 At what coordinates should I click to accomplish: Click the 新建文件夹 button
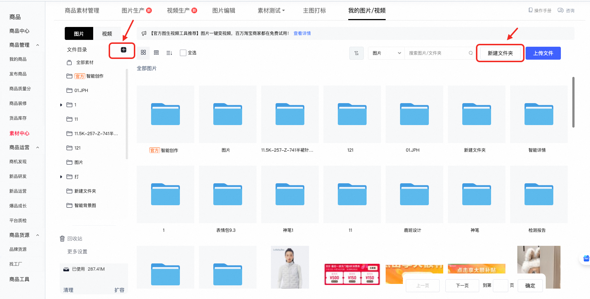pyautogui.click(x=500, y=53)
